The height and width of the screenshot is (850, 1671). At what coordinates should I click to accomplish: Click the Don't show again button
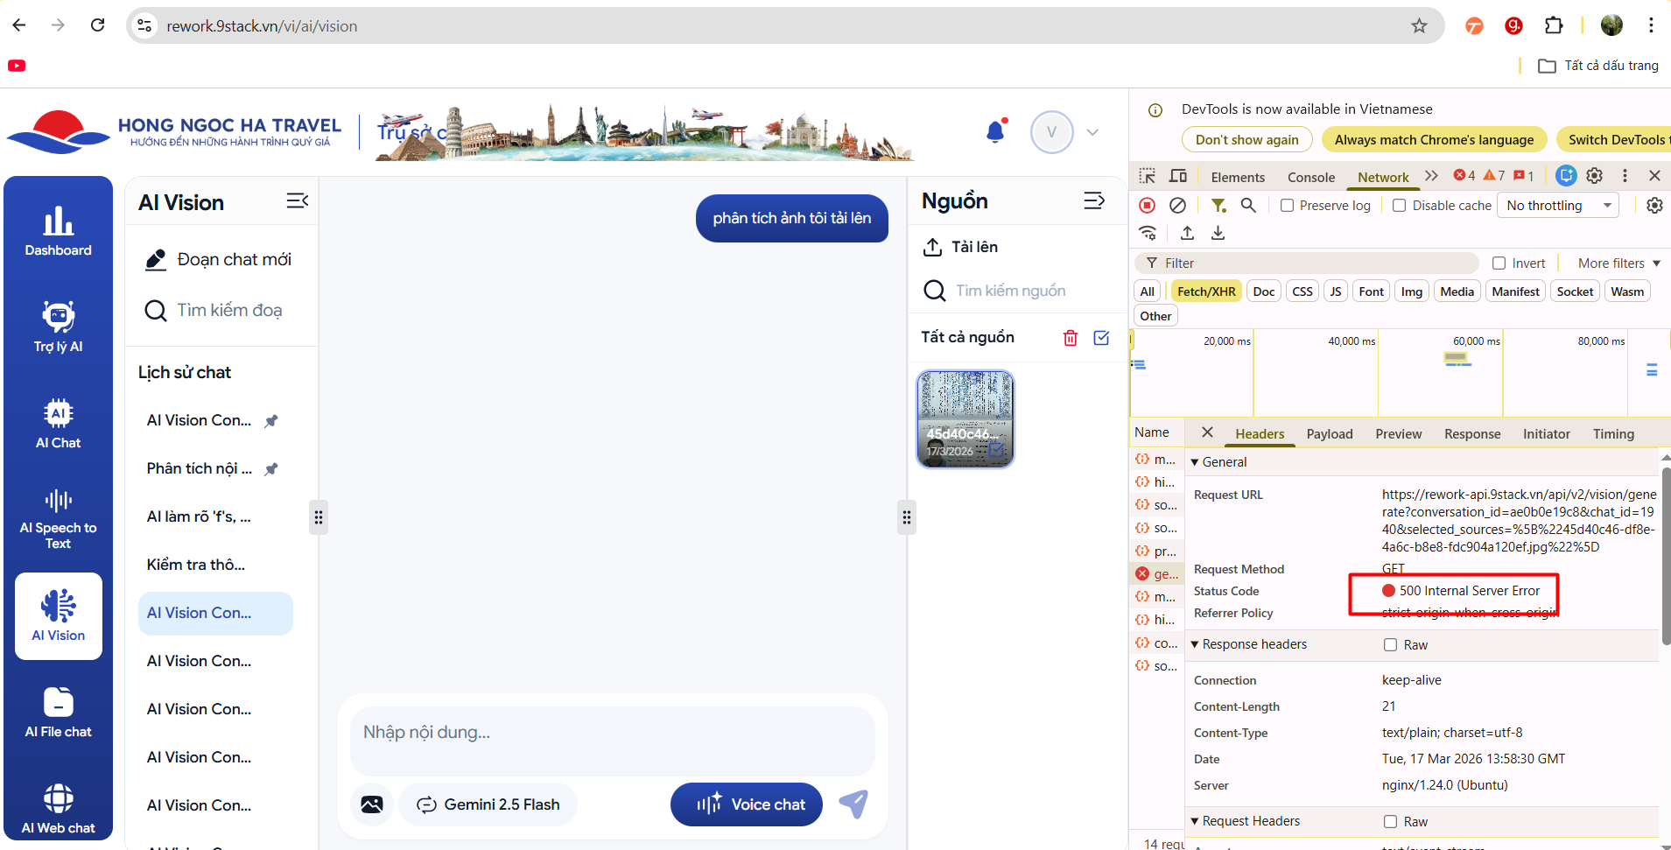click(x=1246, y=140)
